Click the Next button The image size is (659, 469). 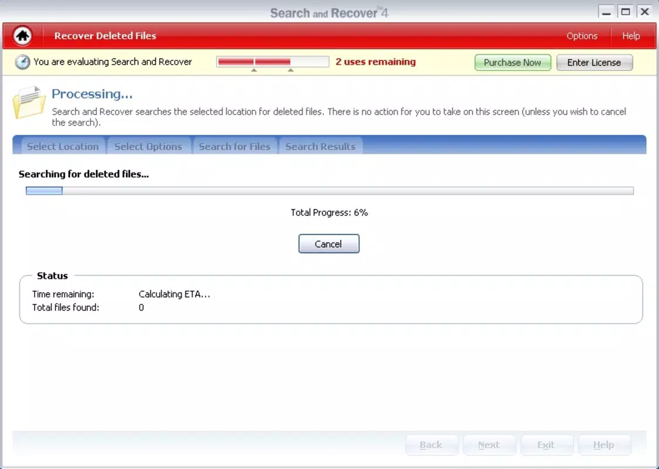tap(489, 445)
